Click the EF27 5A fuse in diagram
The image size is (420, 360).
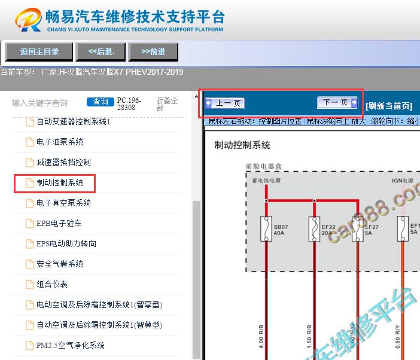point(358,229)
